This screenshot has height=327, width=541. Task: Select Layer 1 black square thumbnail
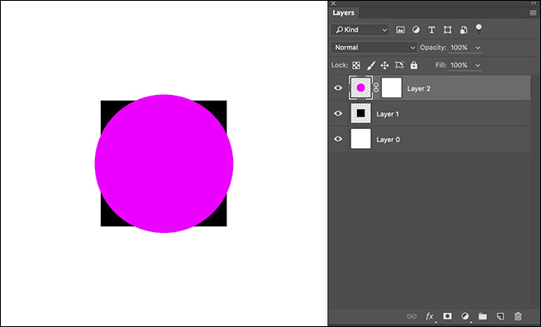[361, 113]
